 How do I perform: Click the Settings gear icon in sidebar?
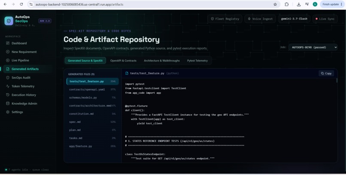pos(8,112)
